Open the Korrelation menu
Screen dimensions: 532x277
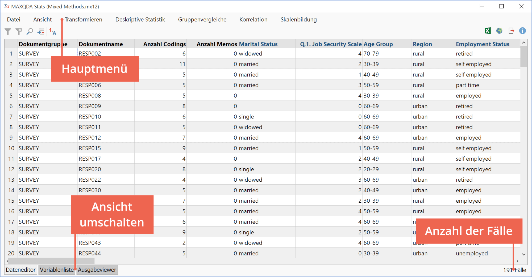point(253,19)
